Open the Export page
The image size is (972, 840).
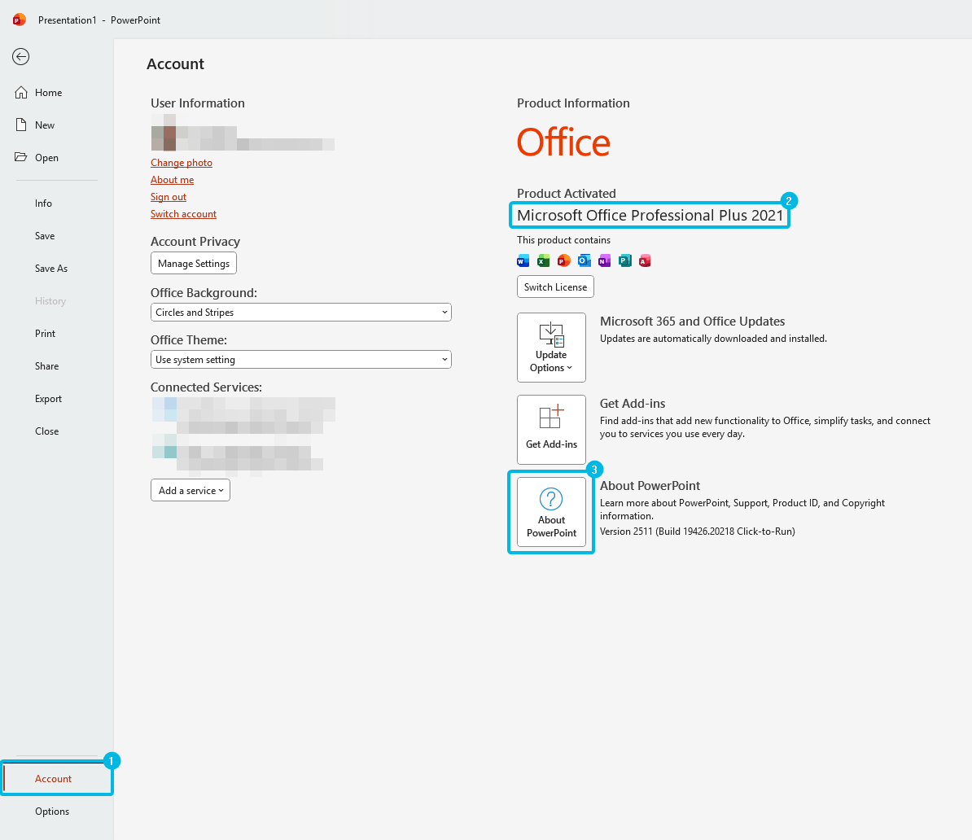coord(48,399)
